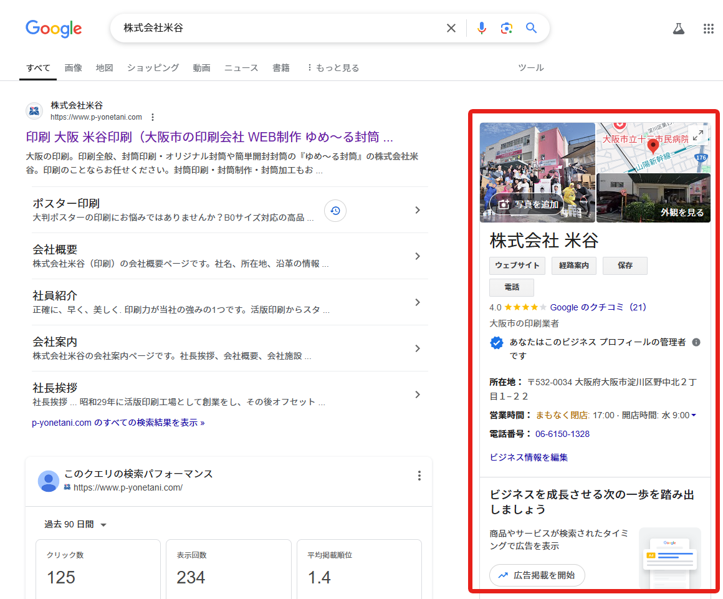Viewport: 723px width, 599px height.
Task: Click the ビジネス情報を編集 link
Action: pos(529,458)
